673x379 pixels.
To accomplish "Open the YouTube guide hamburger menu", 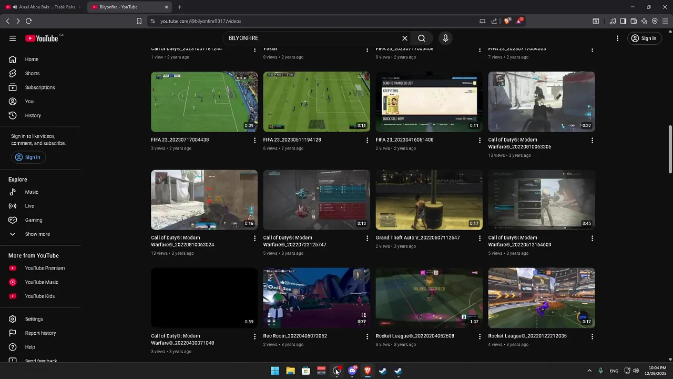I will 13,38.
